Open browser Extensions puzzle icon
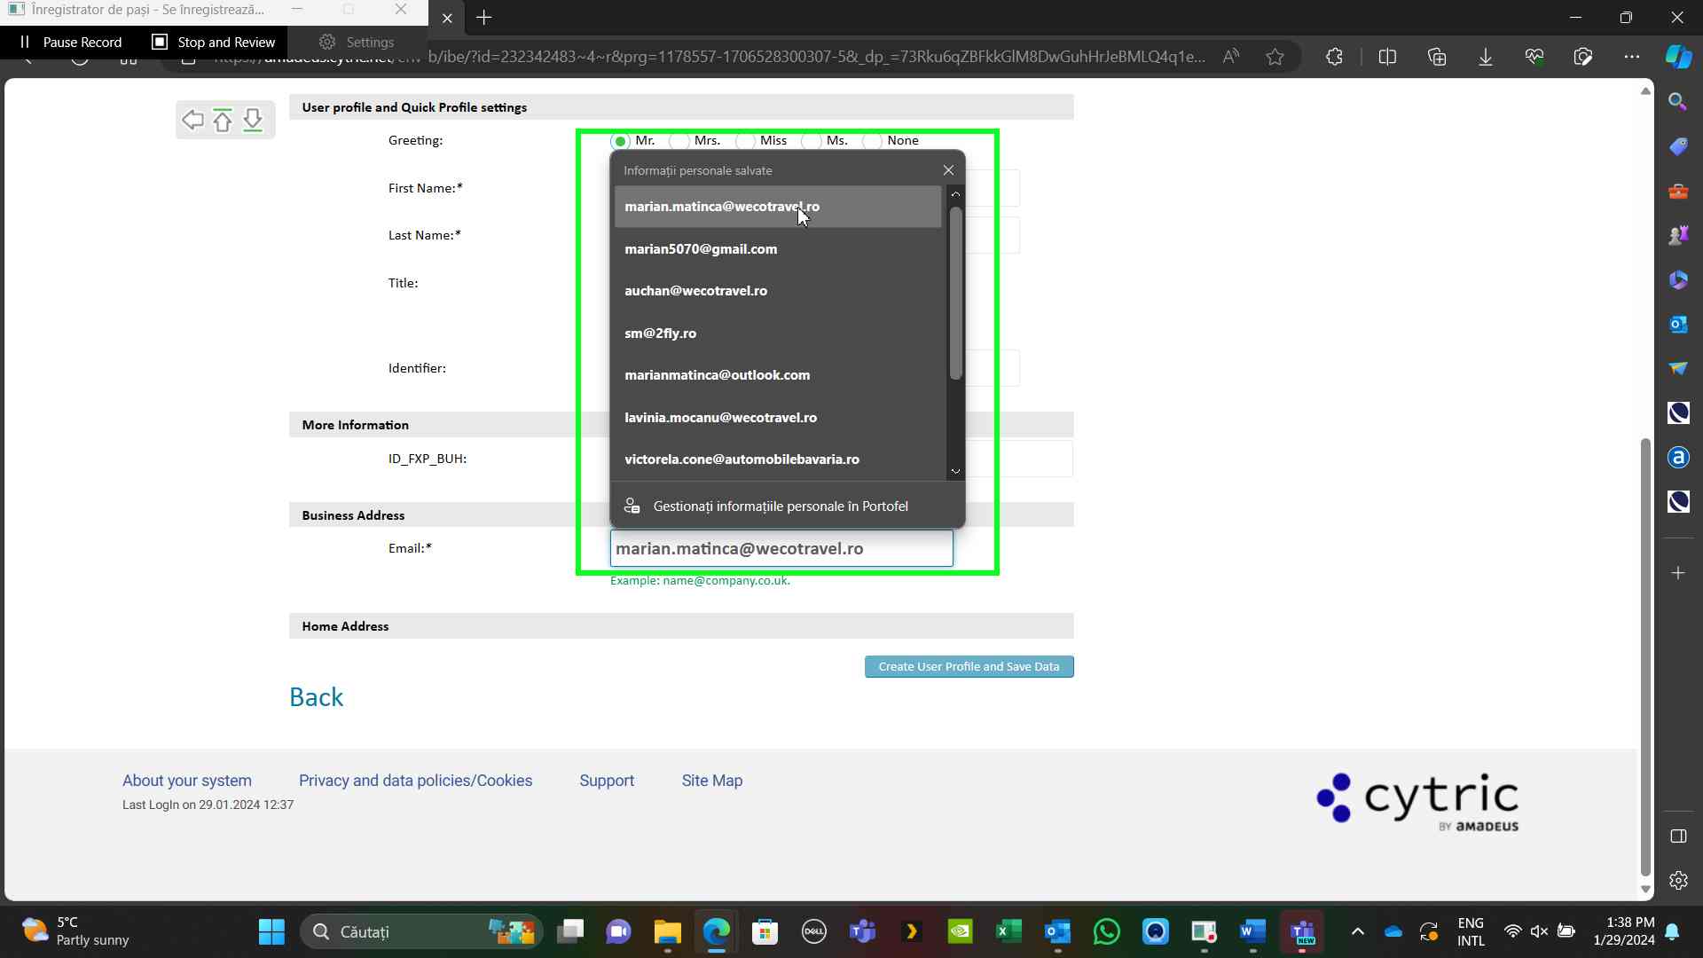The image size is (1703, 958). pyautogui.click(x=1334, y=57)
